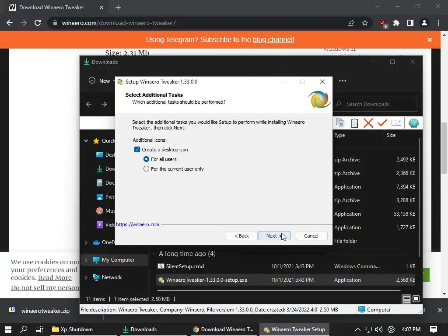
Task: Close the Chrome downloads bar
Action: [x=440, y=310]
